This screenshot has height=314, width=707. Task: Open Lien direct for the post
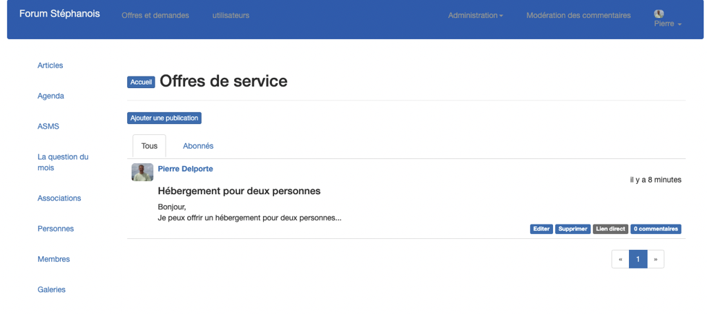click(x=610, y=229)
